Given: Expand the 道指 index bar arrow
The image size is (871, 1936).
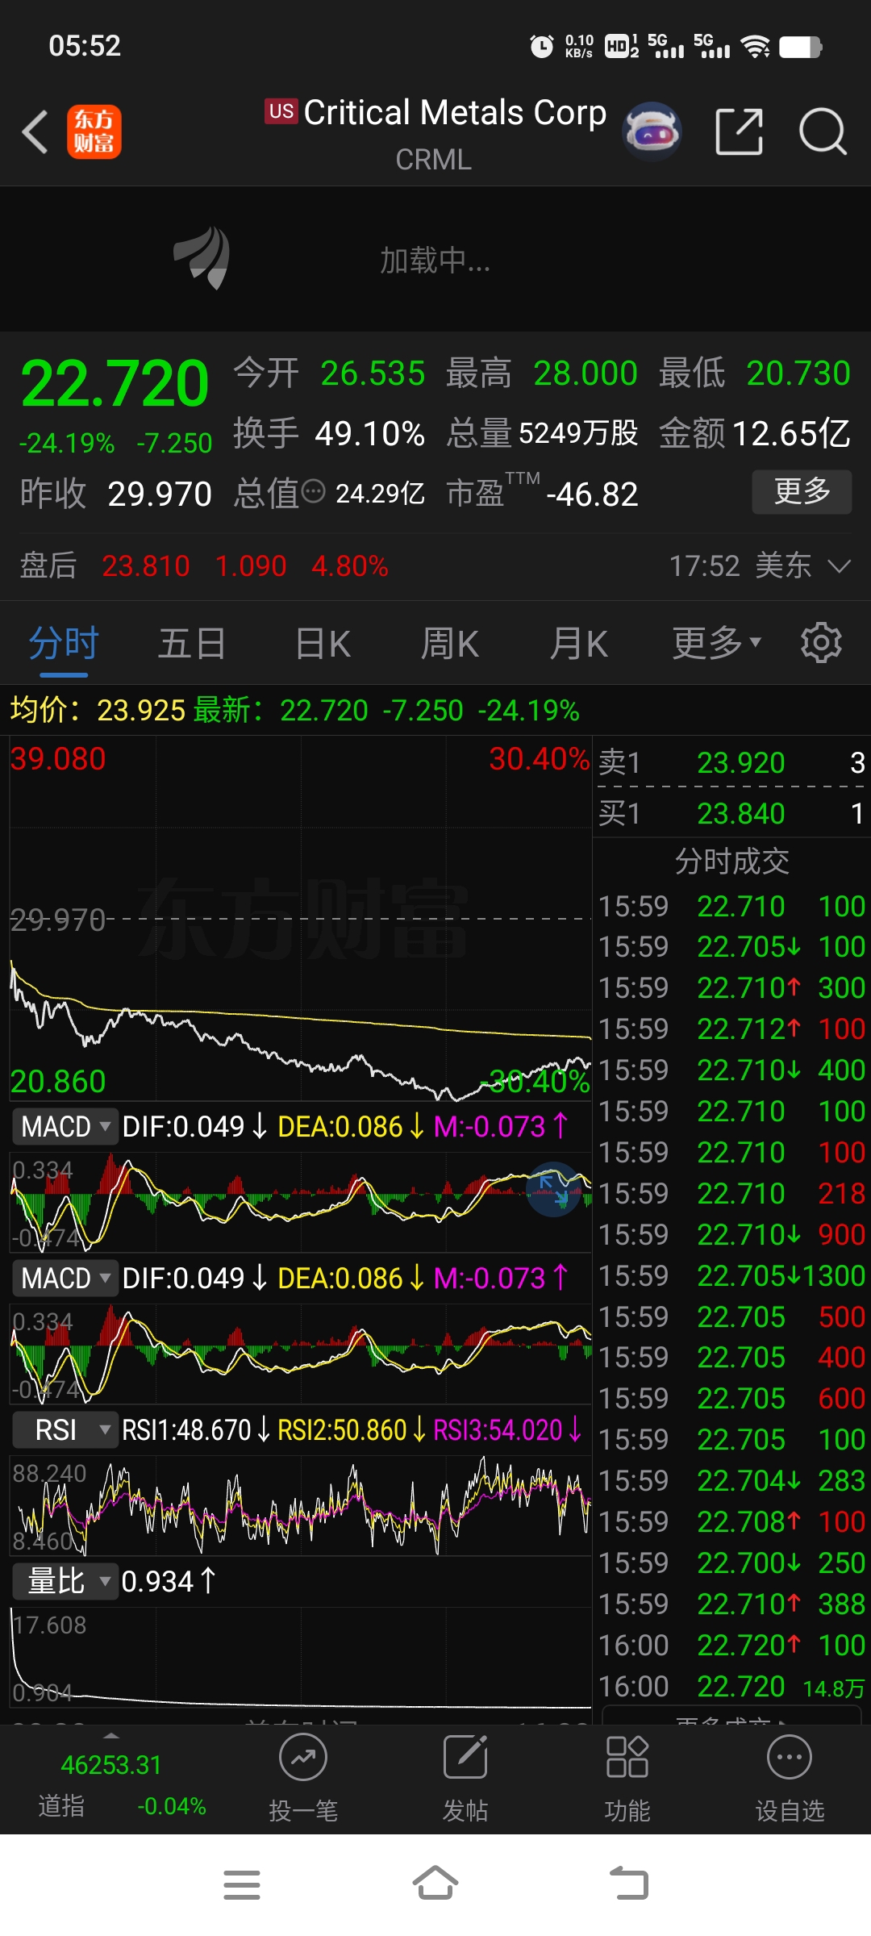Looking at the screenshot, I should (x=111, y=1735).
